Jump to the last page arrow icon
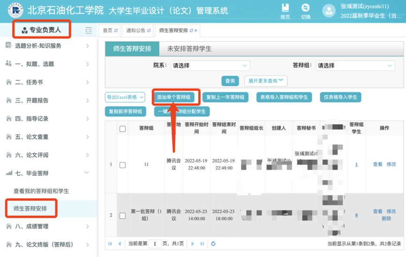This screenshot has height=257, width=406. coord(202,244)
